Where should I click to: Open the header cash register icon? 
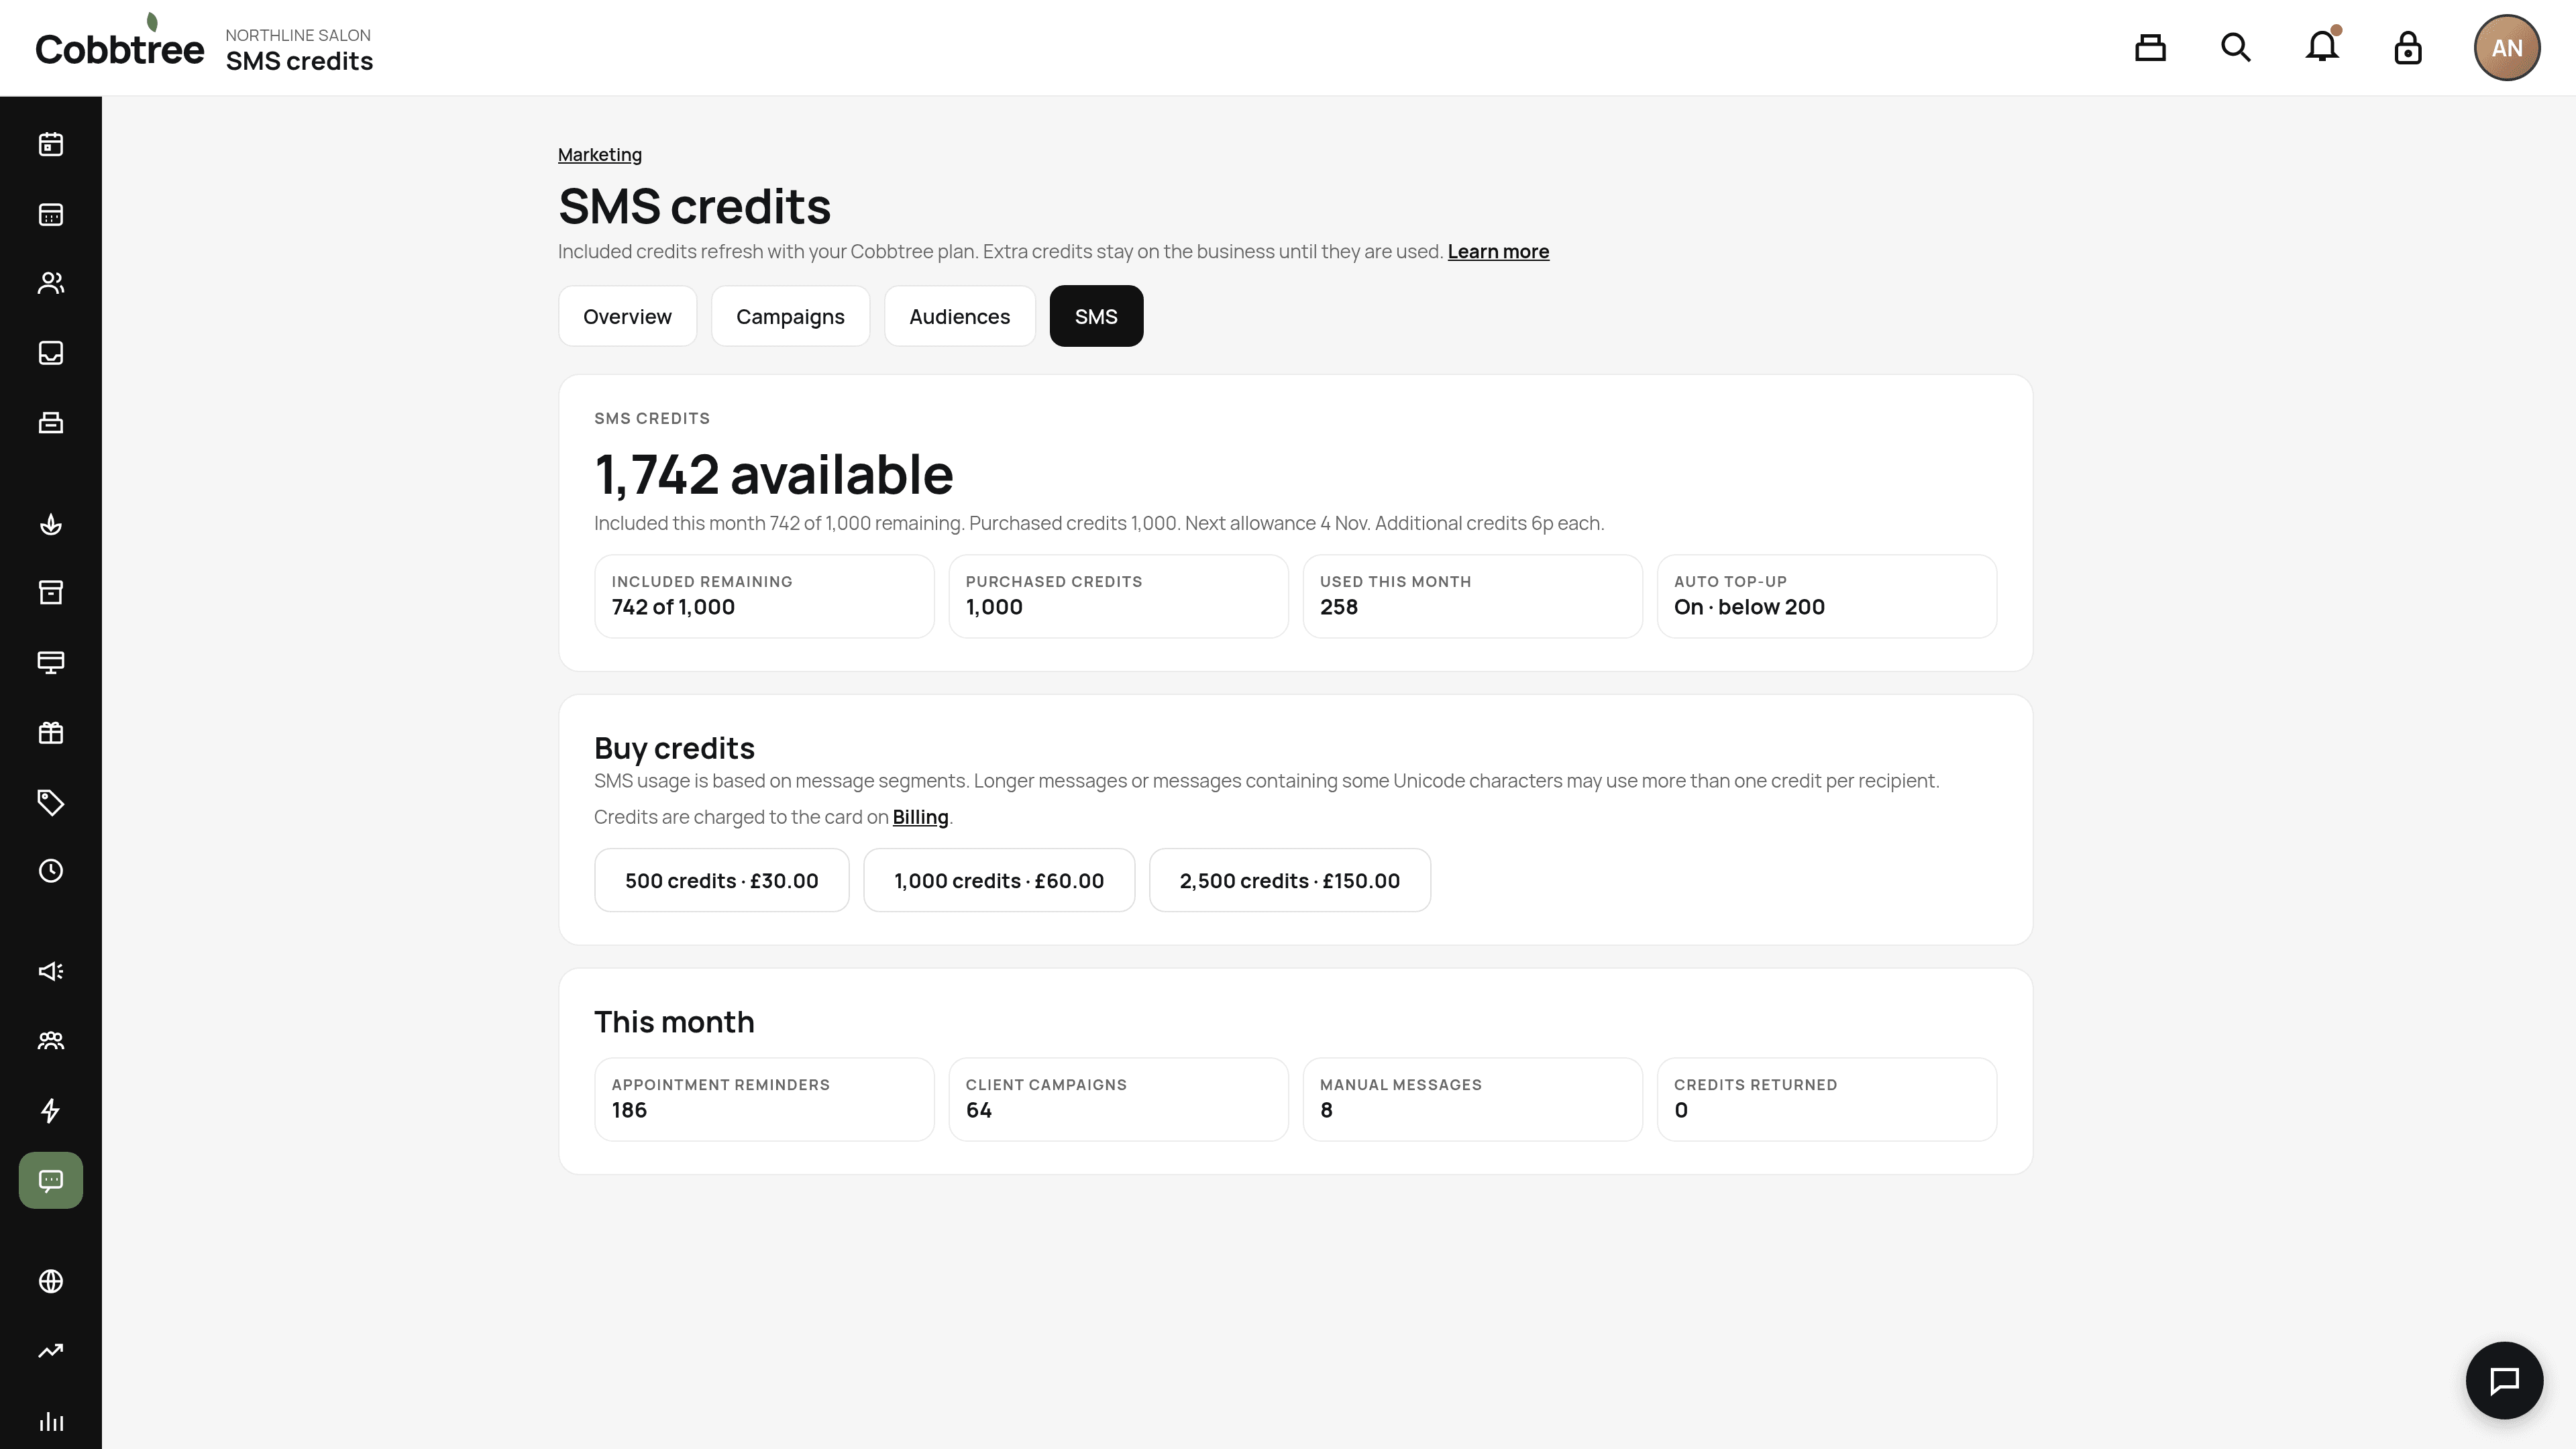[x=2150, y=48]
